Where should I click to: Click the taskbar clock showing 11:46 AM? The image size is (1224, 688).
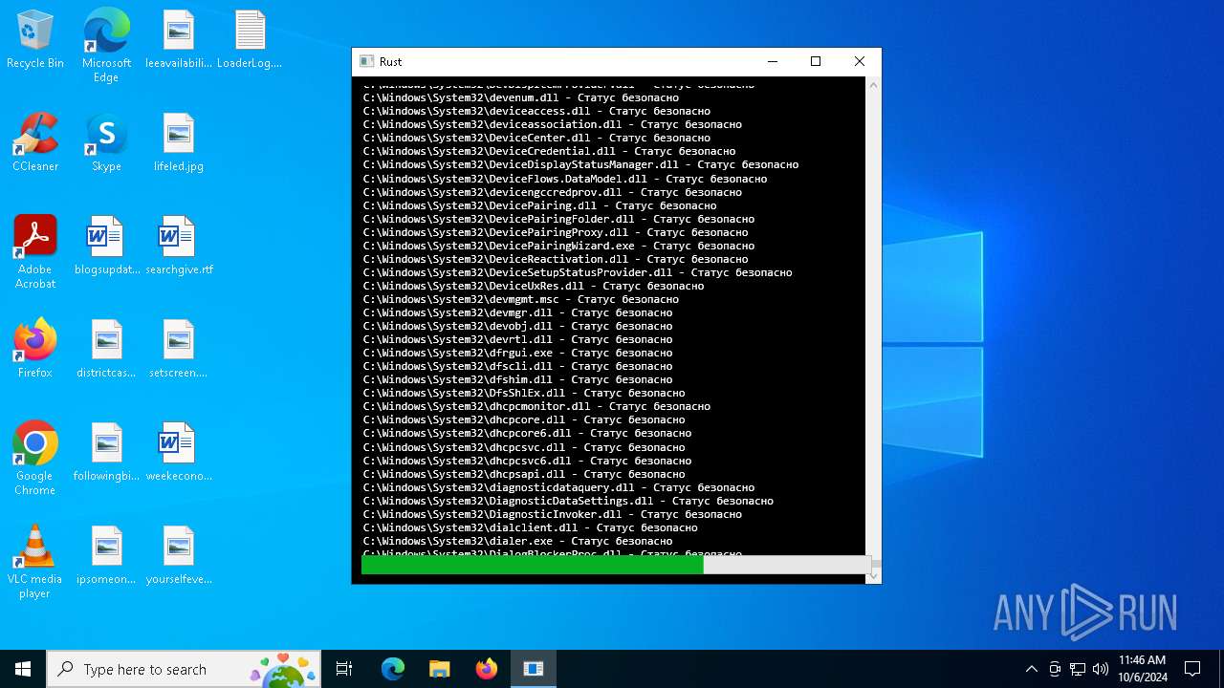click(x=1143, y=669)
